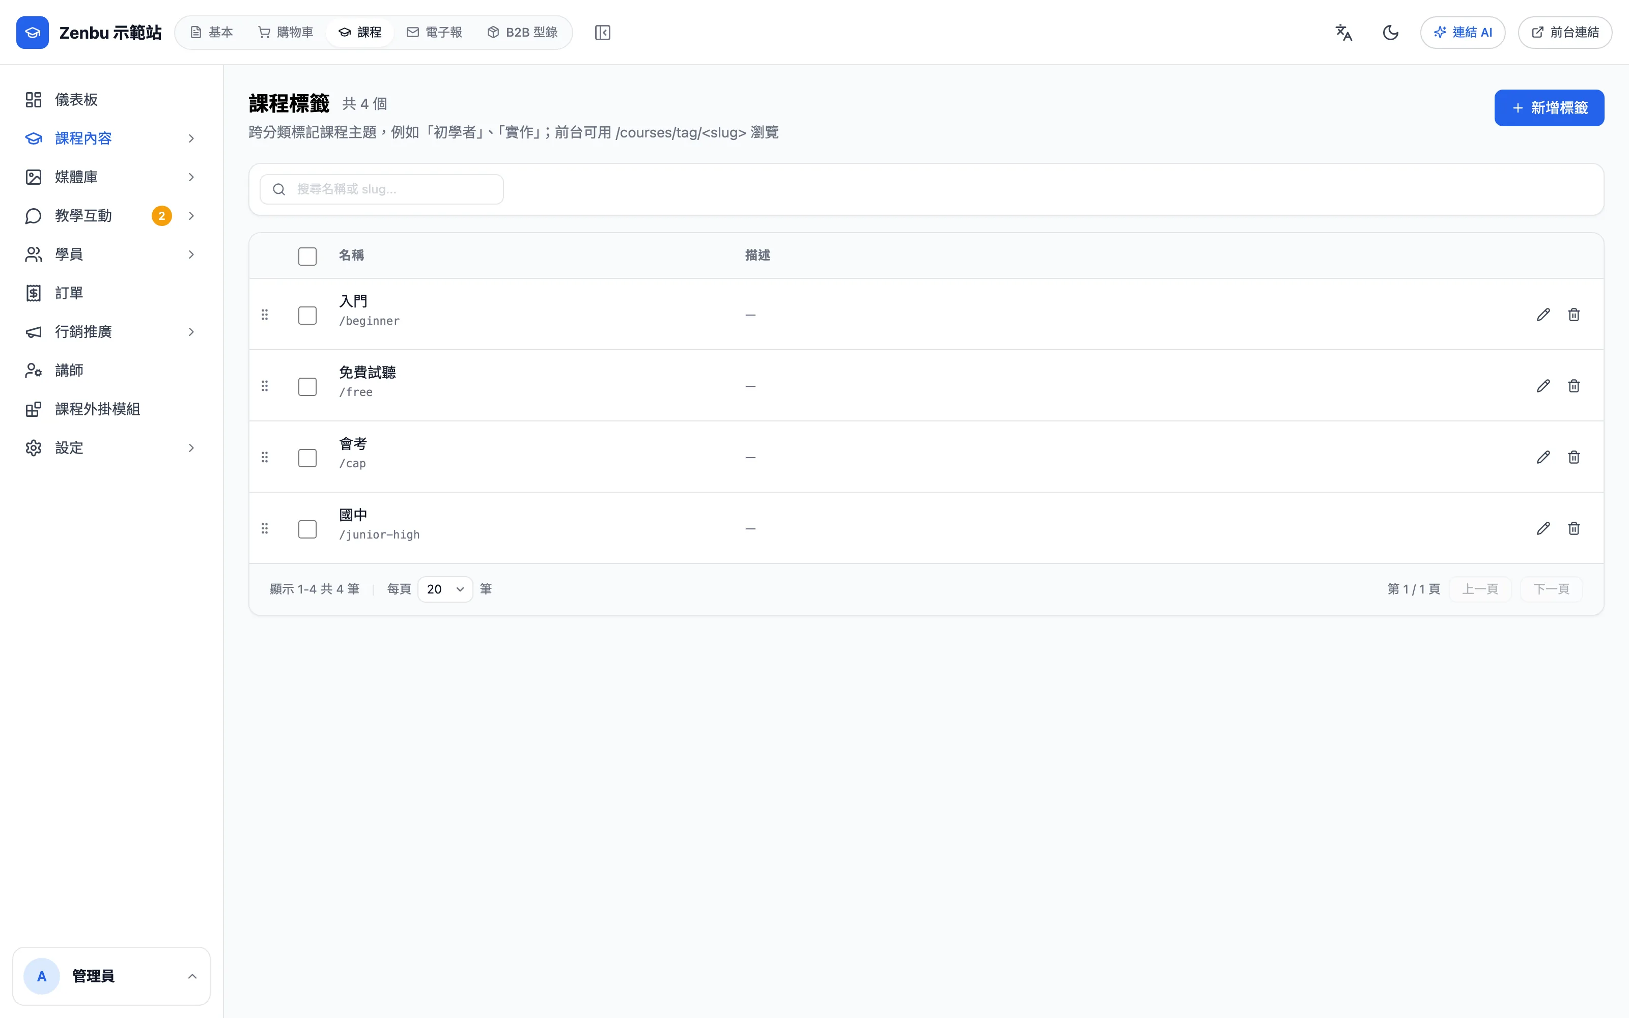The image size is (1629, 1018).
Task: Check the 國中 row checkbox
Action: tap(307, 530)
